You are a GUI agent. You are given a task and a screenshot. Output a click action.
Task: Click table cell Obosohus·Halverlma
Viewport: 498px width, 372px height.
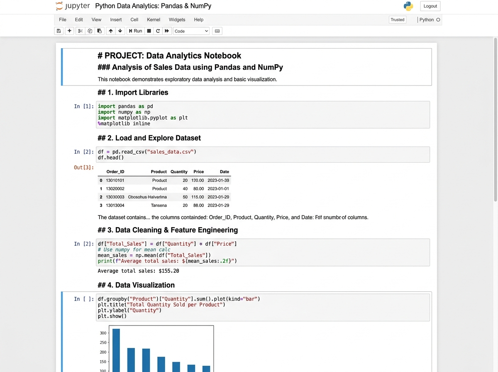[x=147, y=197]
